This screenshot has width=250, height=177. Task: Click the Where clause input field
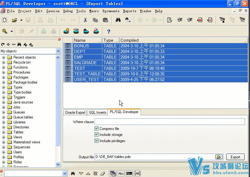click(x=170, y=122)
